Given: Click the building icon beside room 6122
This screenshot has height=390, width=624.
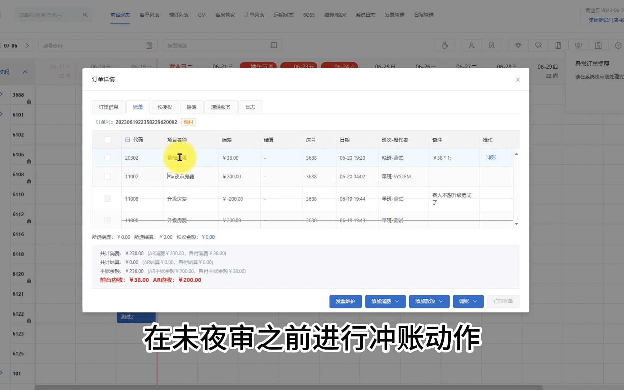Looking at the screenshot, I should tap(29, 321).
